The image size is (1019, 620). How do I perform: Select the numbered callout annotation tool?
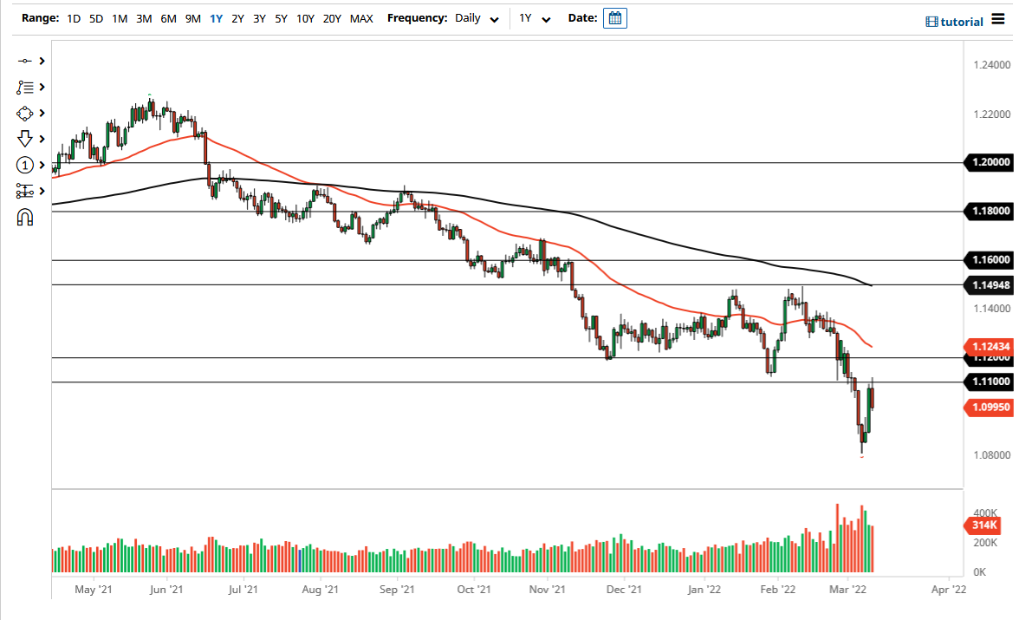24,165
